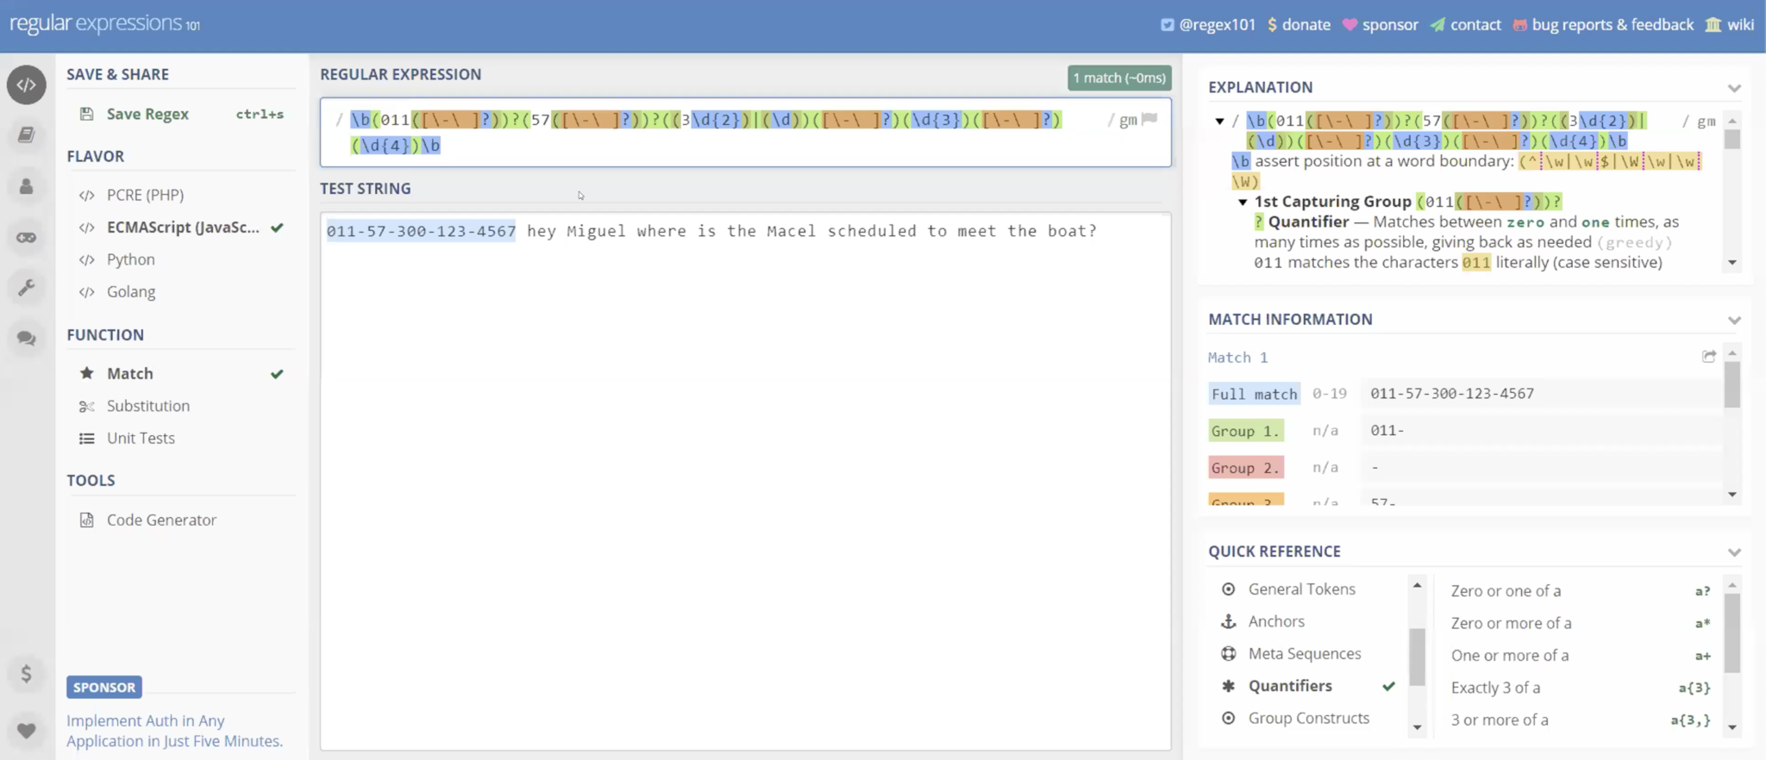Screen dimensions: 1766x760
Task: Open the account user icon in sidebar
Action: click(x=27, y=186)
